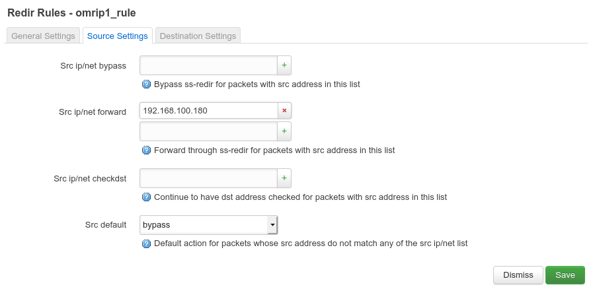Viewport: 593px width, 291px height.
Task: Select the Source Settings tab
Action: [117, 36]
